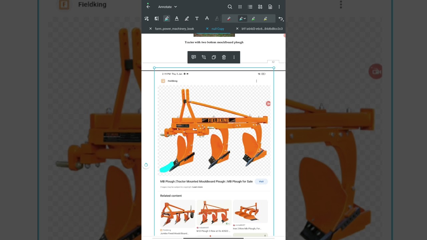Select the squiggly underline text tool

coord(217,19)
